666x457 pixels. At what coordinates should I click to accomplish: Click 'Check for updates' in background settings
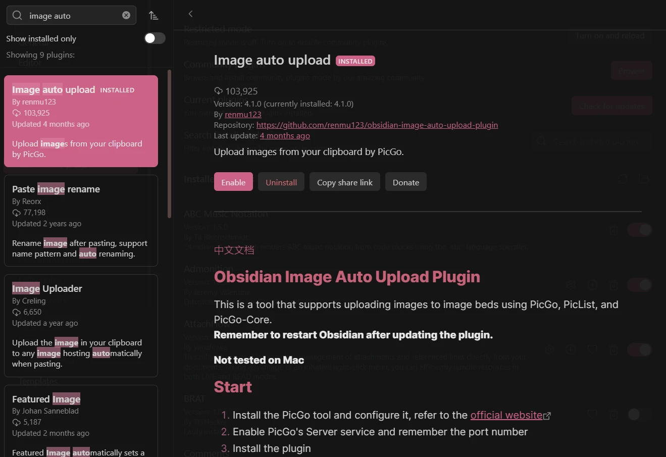click(611, 106)
